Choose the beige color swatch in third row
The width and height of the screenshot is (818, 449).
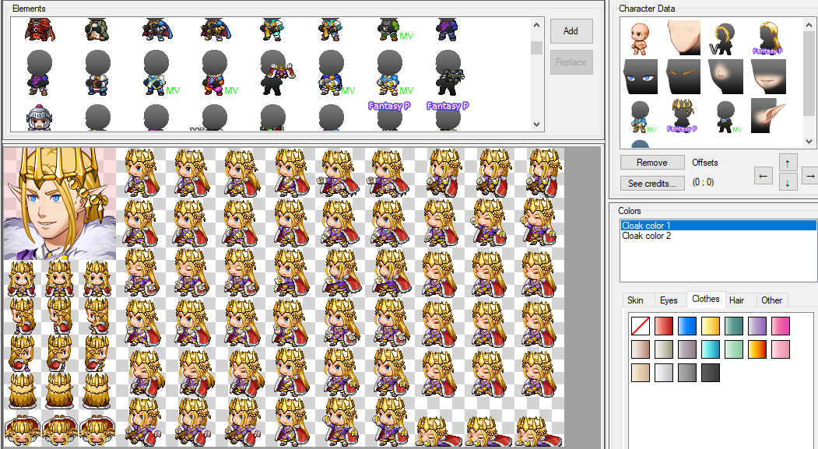click(x=641, y=373)
